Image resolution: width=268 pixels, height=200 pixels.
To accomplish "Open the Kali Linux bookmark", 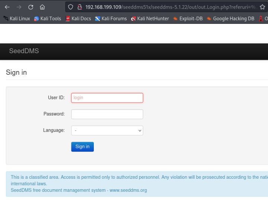I will pyautogui.click(x=17, y=19).
